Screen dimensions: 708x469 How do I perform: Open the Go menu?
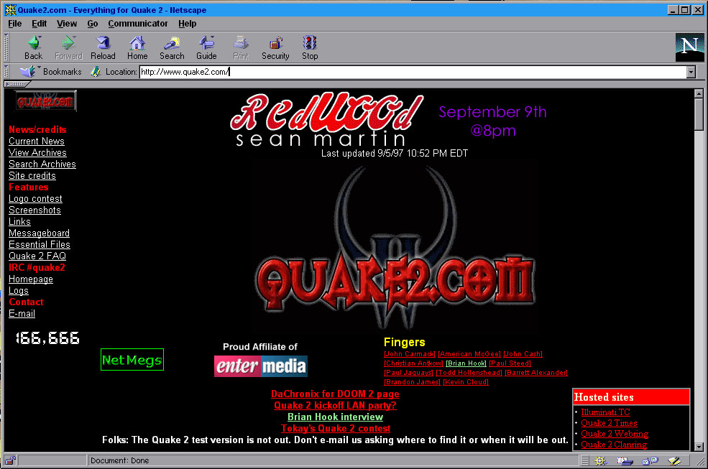point(93,24)
